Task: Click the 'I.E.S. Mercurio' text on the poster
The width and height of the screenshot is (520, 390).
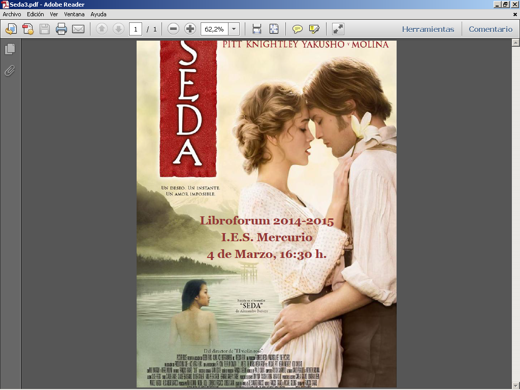Action: (267, 237)
